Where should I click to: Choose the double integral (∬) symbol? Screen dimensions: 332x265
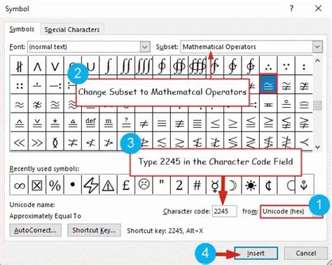click(126, 66)
